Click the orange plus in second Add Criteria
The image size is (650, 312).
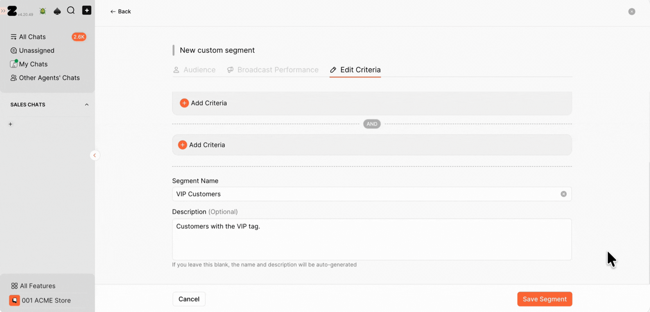182,145
